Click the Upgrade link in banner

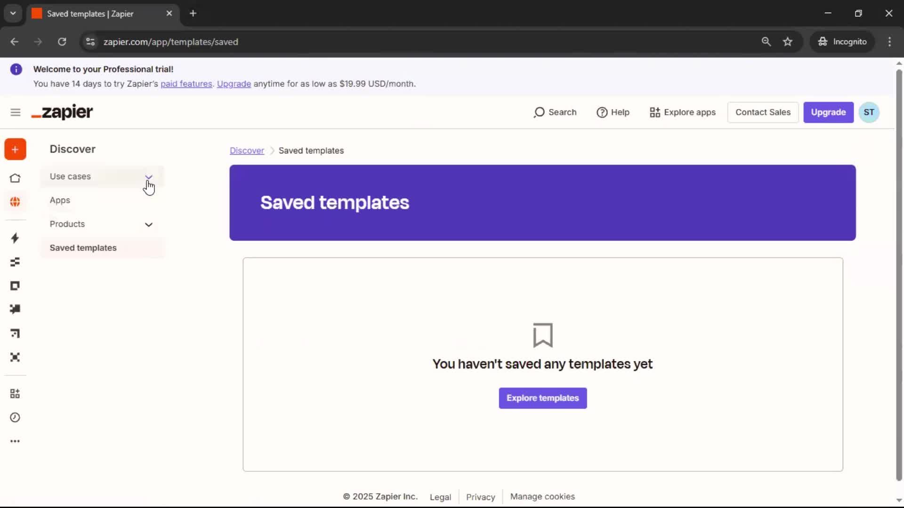click(x=234, y=84)
